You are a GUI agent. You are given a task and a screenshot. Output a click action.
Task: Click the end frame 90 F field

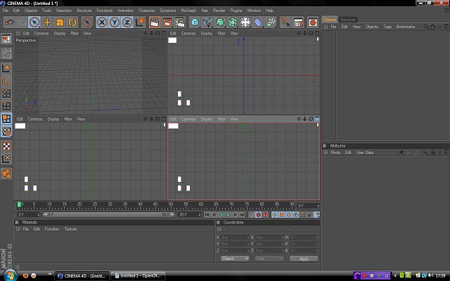(x=189, y=214)
